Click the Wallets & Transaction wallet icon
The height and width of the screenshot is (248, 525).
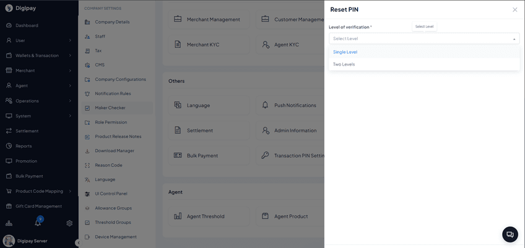tap(9, 56)
